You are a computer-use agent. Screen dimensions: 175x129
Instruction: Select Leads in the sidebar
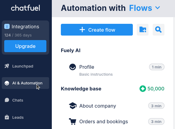pos(25,117)
